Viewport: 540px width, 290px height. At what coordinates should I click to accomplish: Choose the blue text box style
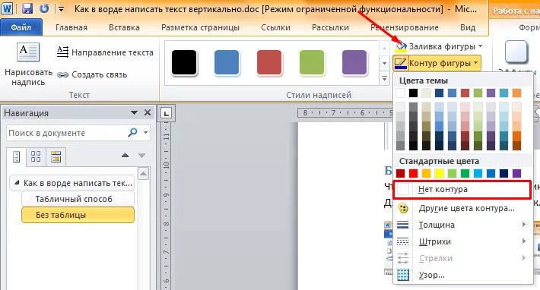tap(227, 62)
